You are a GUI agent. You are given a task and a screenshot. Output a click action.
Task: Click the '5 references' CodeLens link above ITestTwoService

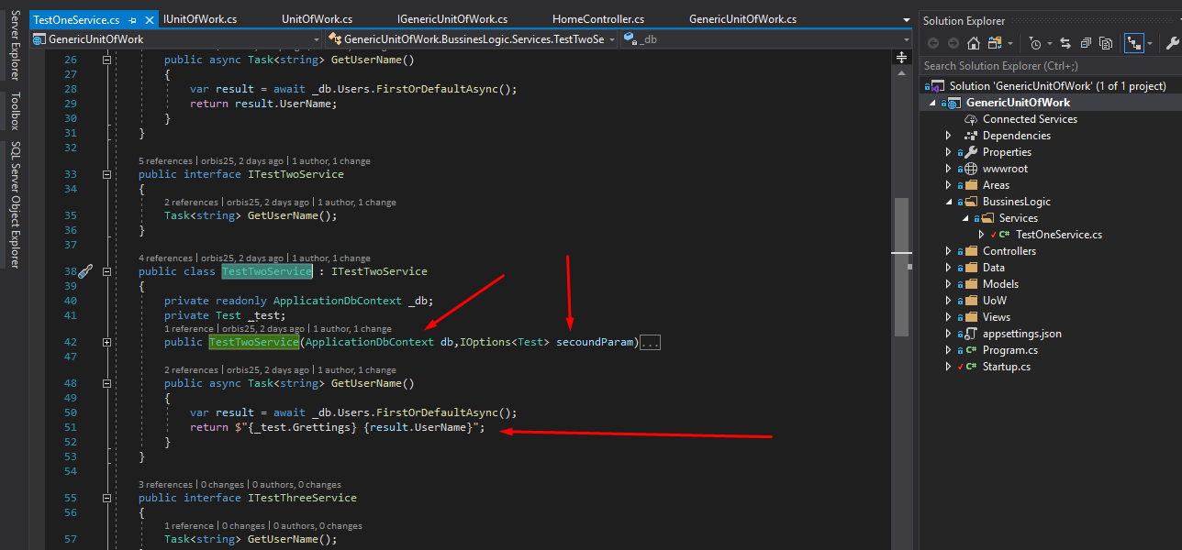[165, 160]
